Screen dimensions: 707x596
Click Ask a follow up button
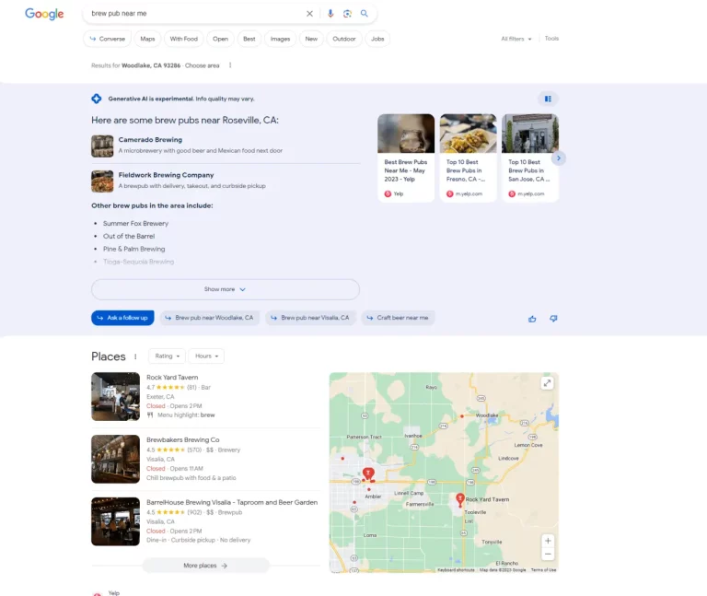point(122,318)
